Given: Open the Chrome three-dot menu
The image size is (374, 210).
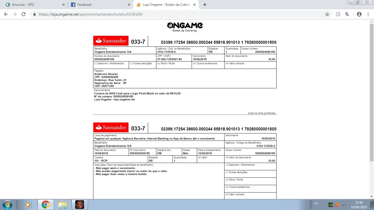Looking at the screenshot, I should tap(368, 14).
